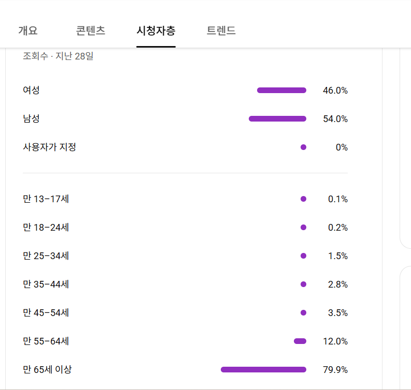Click the 만 65세 이상 purple bar

263,370
